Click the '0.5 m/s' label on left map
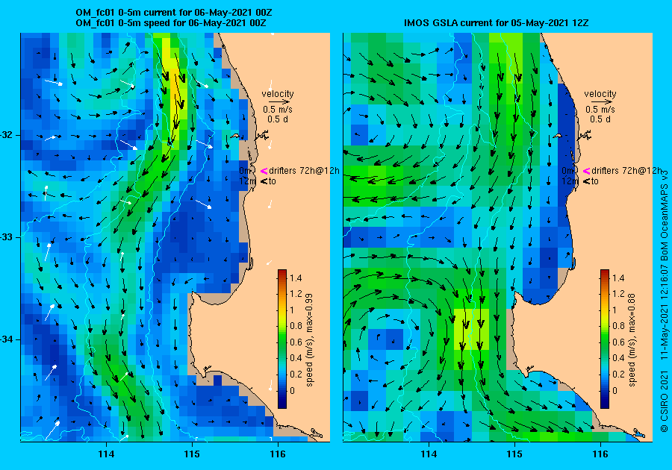This screenshot has height=470, width=672. (278, 110)
